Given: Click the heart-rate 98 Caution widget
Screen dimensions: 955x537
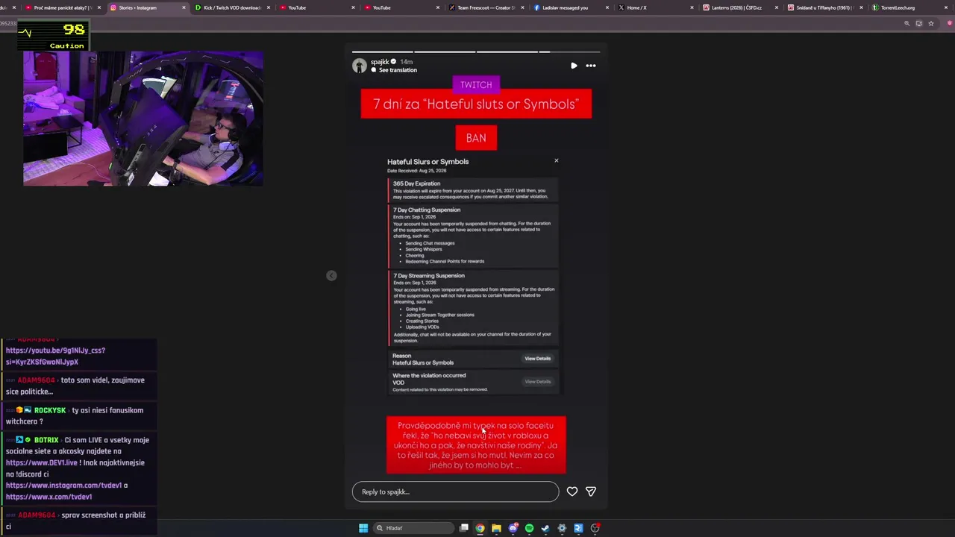Looking at the screenshot, I should click(x=53, y=36).
